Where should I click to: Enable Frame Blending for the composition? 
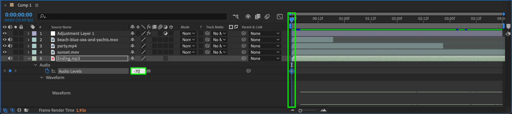257,16
